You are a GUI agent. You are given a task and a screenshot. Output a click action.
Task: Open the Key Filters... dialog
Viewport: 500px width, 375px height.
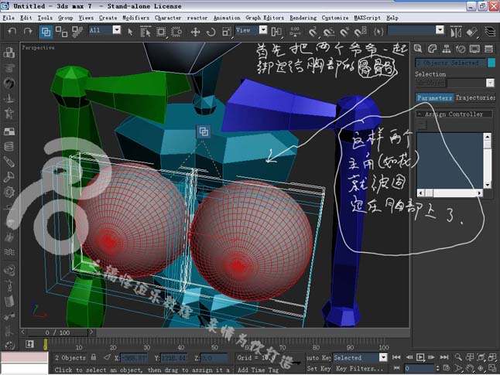[x=359, y=369]
